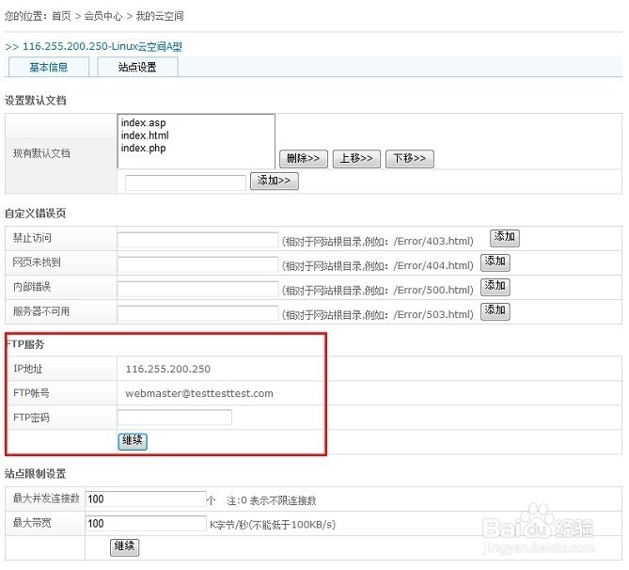Focus the FTP密码 password field
Screen dimensions: 629x570
click(x=175, y=417)
